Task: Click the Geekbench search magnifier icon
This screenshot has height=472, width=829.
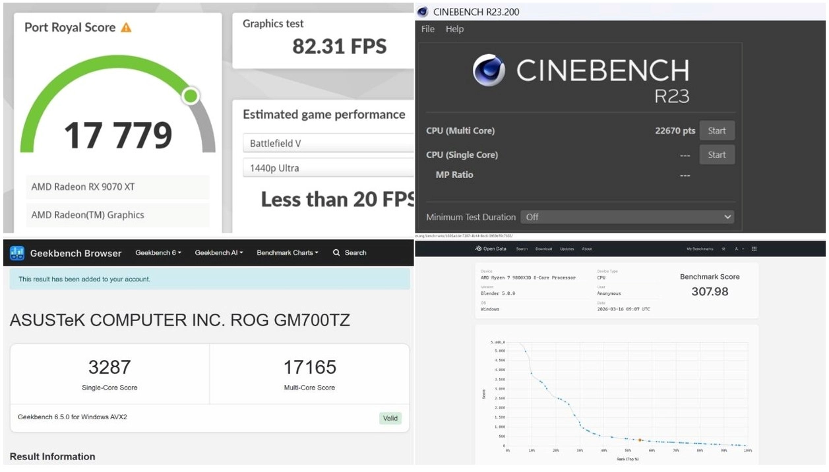Action: point(336,253)
